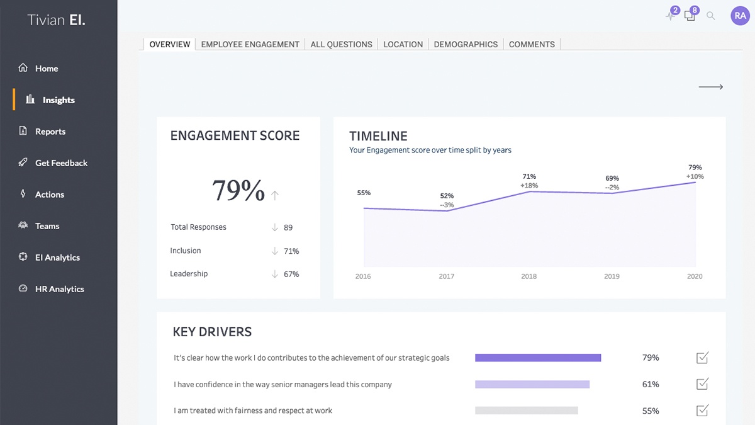755x425 pixels.
Task: Switch to the Employee Engagement tab
Action: coord(250,44)
